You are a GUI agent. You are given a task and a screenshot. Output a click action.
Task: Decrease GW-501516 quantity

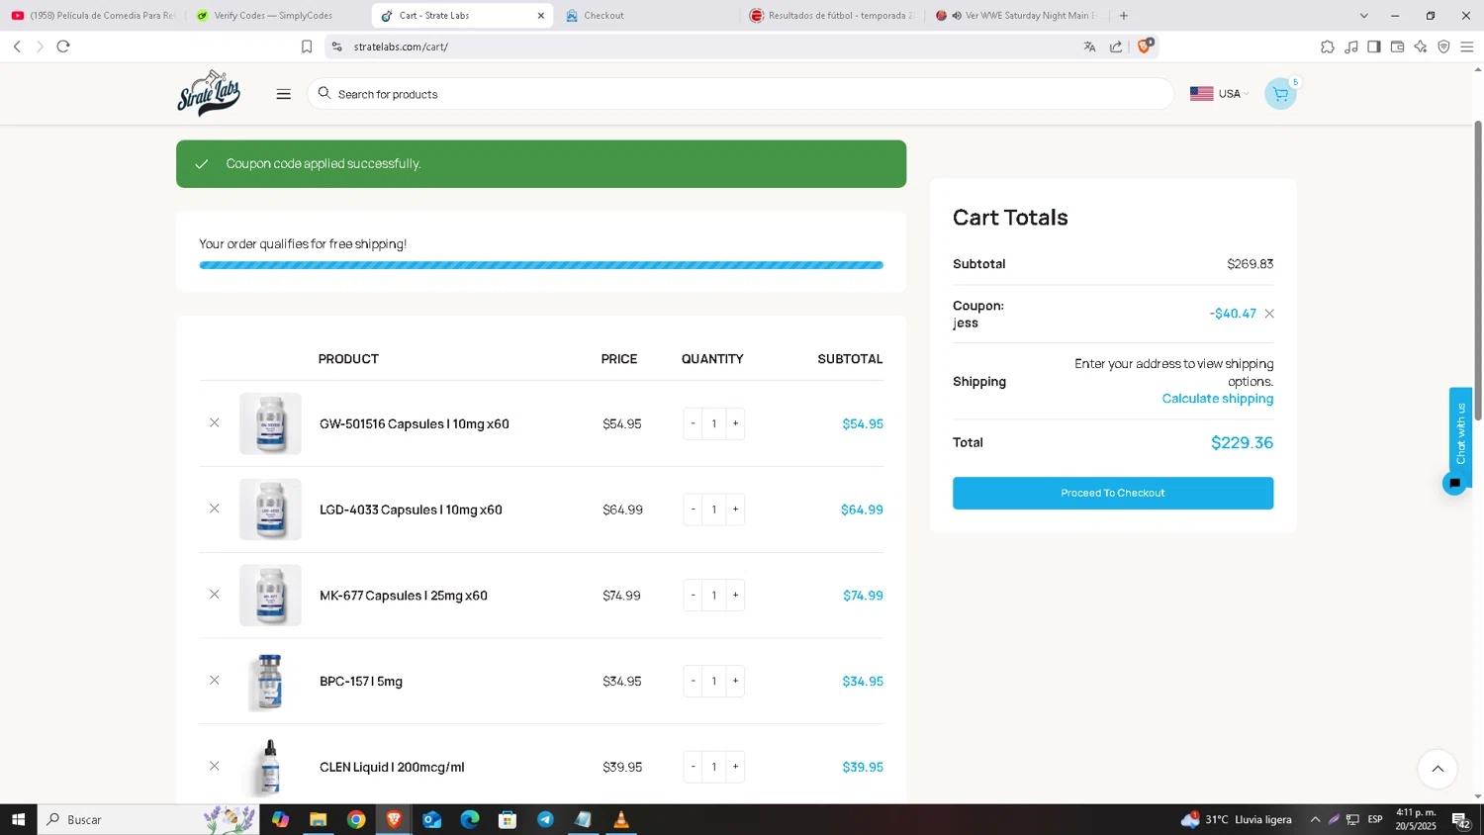tap(693, 423)
